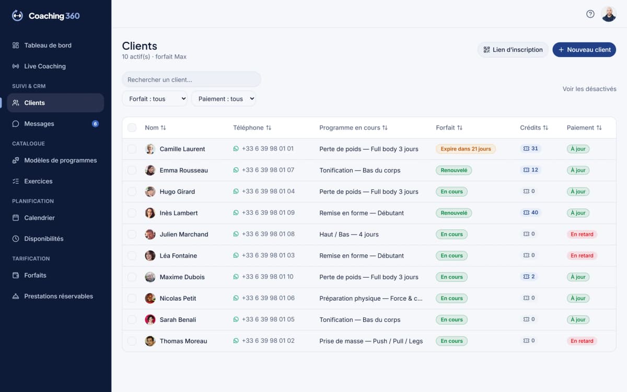Click the Coaching 360 logo icon
Image resolution: width=627 pixels, height=392 pixels.
pyautogui.click(x=18, y=16)
